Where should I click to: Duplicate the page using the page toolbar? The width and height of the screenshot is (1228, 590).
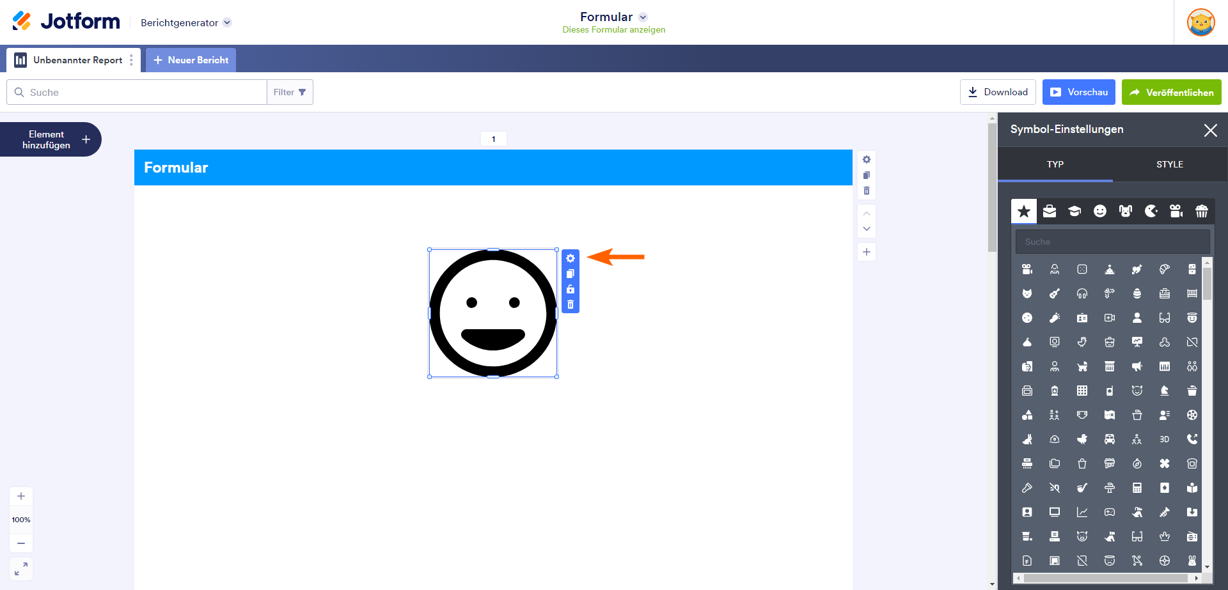point(867,175)
